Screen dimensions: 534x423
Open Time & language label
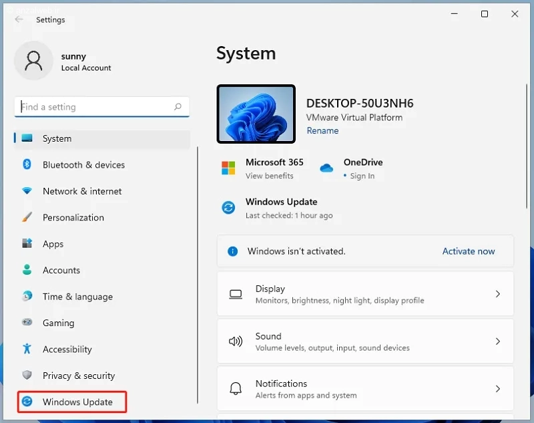pos(77,297)
